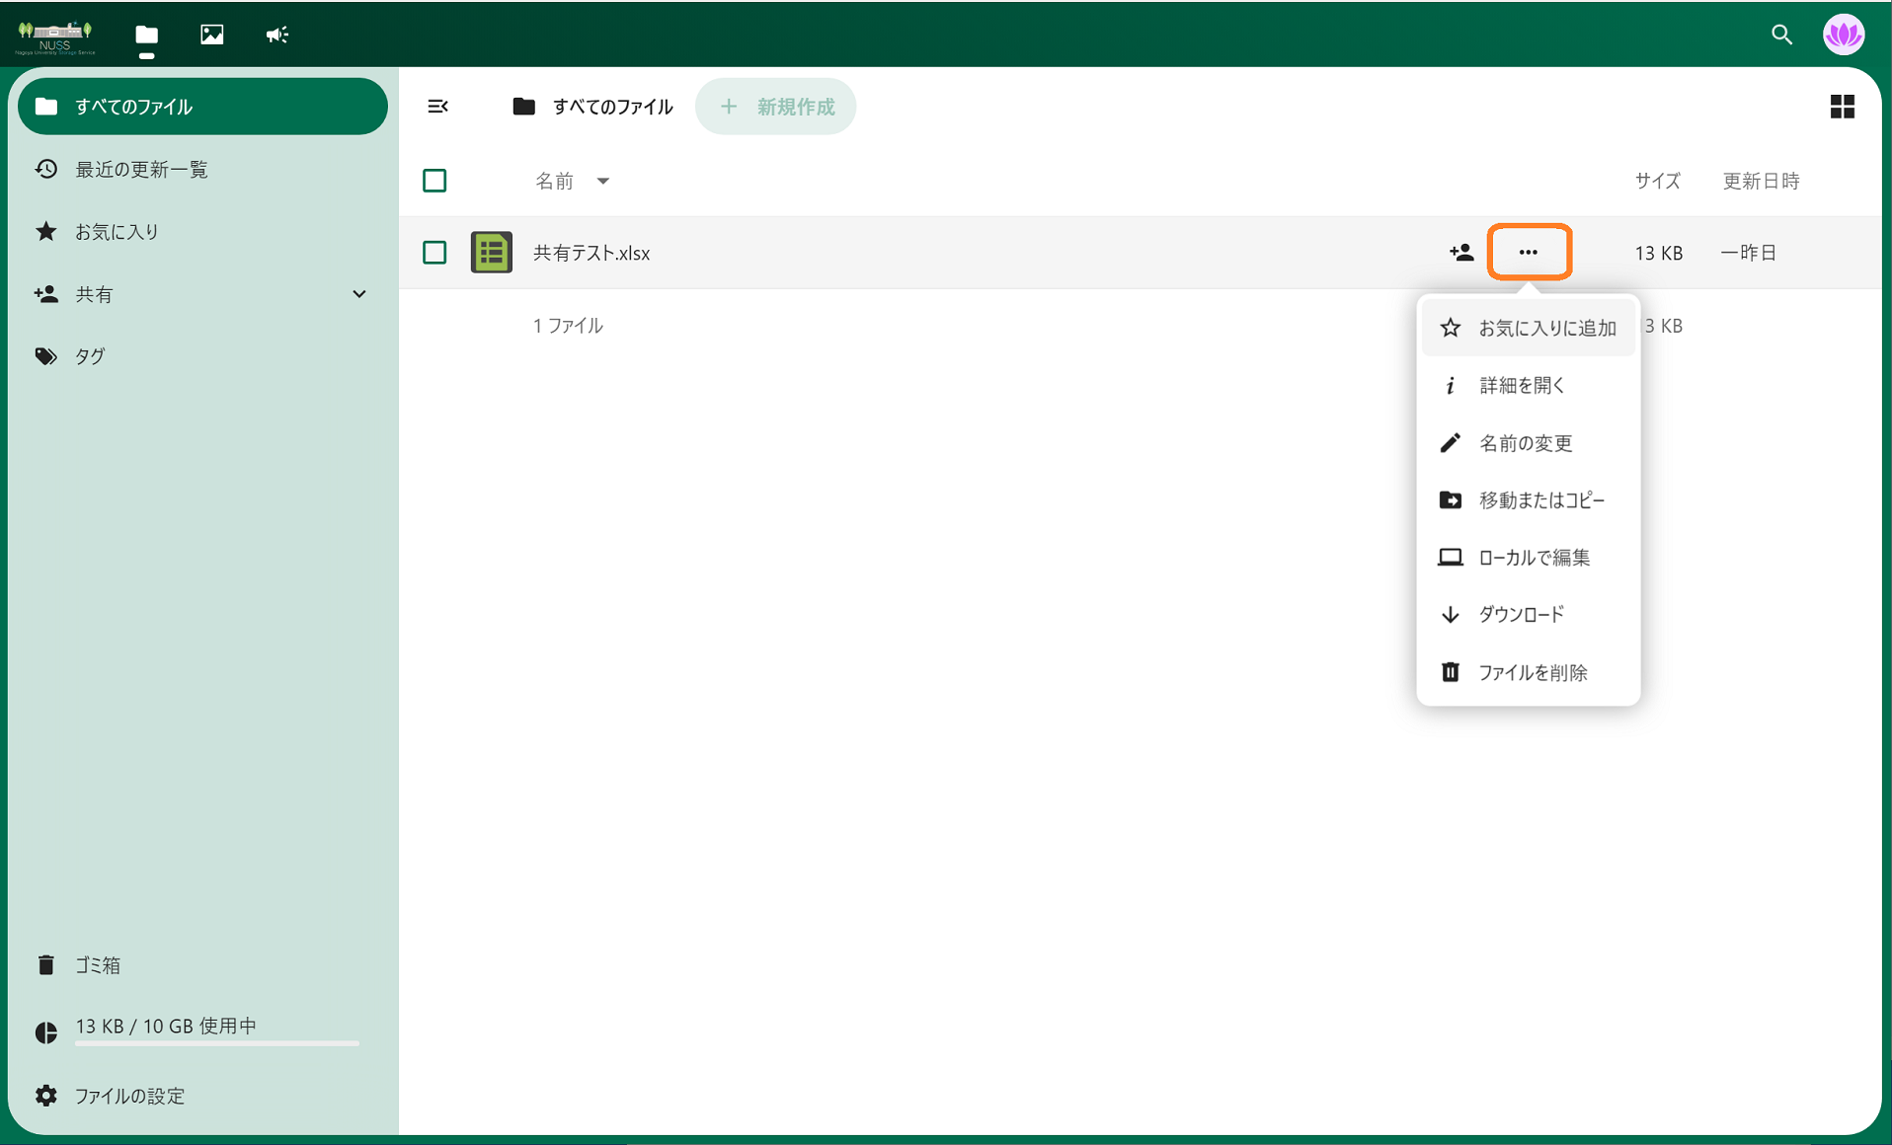Open ファイルの設定 at sidebar bottom
1892x1145 pixels.
(x=129, y=1096)
